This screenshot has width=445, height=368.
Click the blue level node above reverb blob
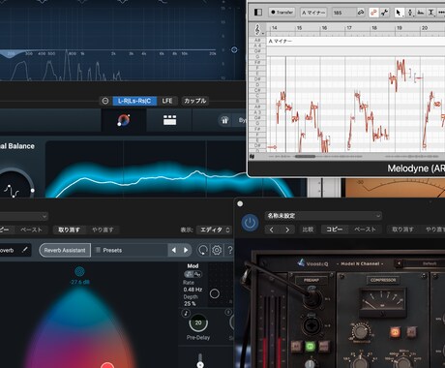point(79,271)
